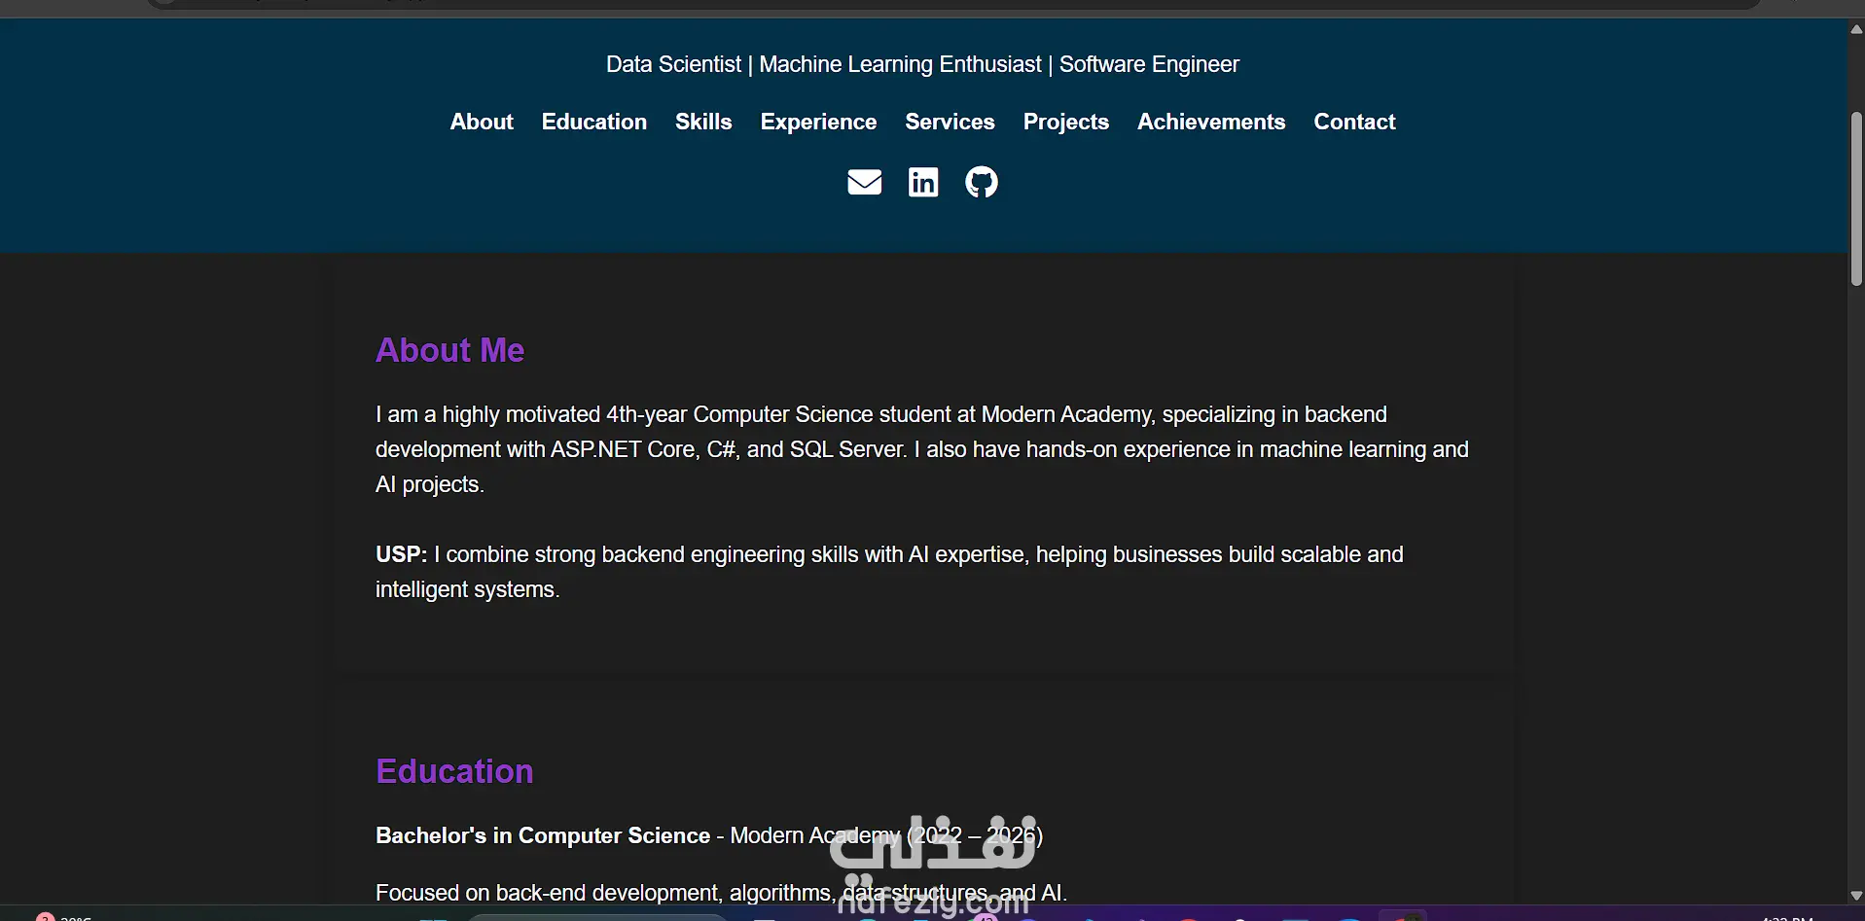Click the purple "Education" section heading
The image size is (1865, 921).
tap(454, 771)
